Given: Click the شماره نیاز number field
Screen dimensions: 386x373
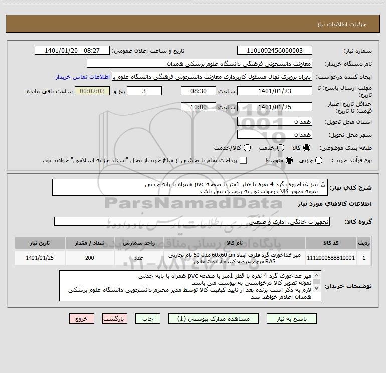Looking at the screenshot, I should point(275,50).
